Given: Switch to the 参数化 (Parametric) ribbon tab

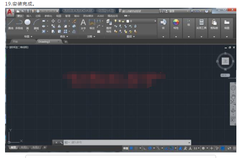Looking at the screenshot, I should click(48, 16).
